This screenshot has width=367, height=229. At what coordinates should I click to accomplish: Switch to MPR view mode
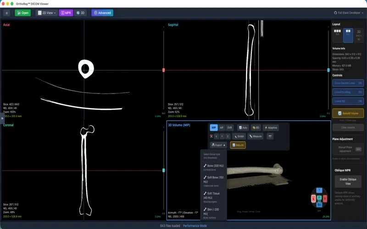coord(66,13)
